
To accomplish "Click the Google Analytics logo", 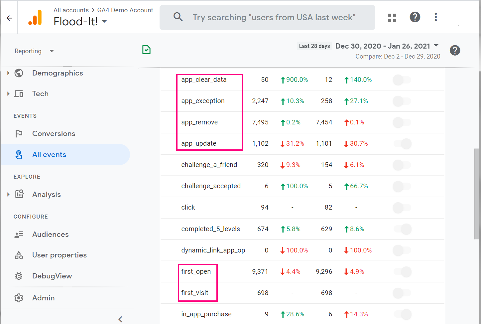I will [35, 18].
